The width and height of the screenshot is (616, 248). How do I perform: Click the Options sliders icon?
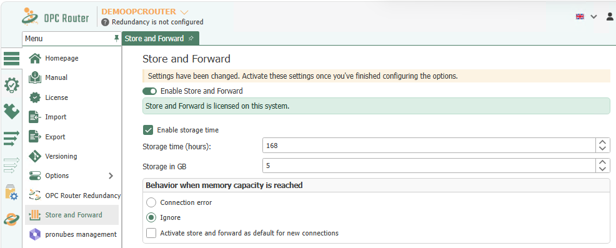(35, 176)
